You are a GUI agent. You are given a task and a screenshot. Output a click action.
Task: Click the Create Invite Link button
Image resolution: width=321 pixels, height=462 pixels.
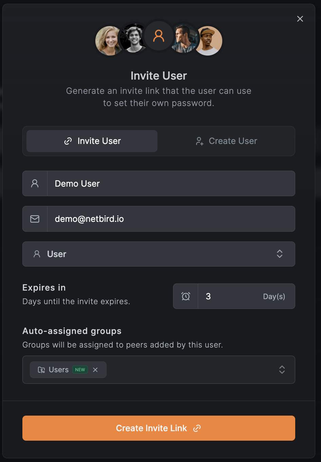click(158, 428)
